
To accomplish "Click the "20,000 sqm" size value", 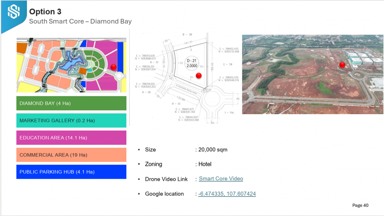I will coord(213,149).
